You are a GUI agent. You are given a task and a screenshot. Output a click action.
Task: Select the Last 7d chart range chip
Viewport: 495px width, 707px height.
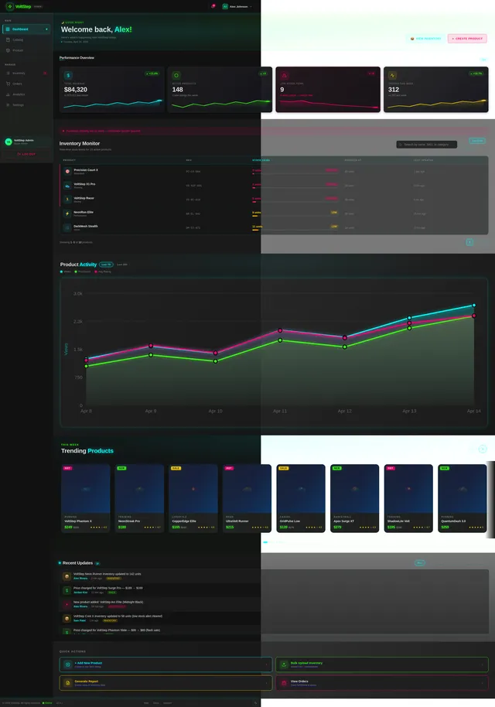coord(106,265)
